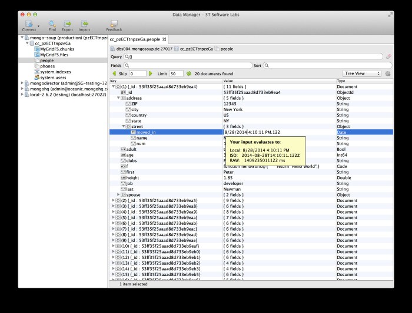Select MyGridFS.files collection
The width and height of the screenshot is (412, 313).
pyautogui.click(x=54, y=55)
